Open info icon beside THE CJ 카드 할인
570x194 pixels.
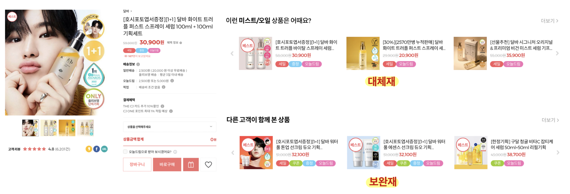coord(162,106)
